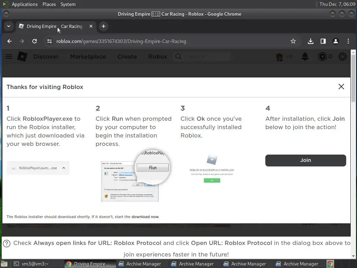Close the Driving Empire tab

coord(91,26)
